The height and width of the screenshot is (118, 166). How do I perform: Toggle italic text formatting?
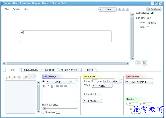[48, 86]
